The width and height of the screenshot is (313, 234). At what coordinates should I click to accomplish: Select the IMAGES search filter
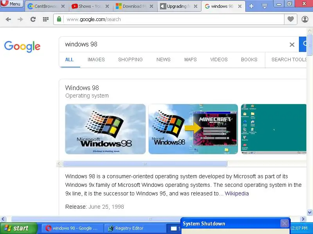(x=96, y=60)
